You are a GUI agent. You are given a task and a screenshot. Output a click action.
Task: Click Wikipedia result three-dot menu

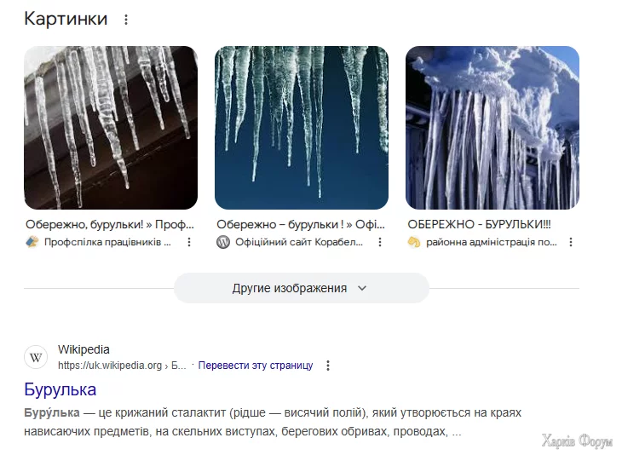[328, 366]
